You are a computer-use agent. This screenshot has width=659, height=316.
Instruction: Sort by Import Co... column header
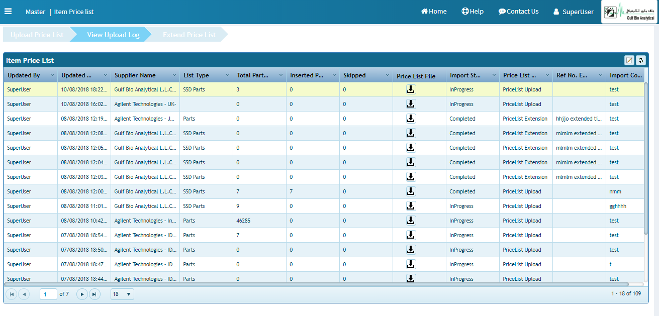[x=625, y=75]
